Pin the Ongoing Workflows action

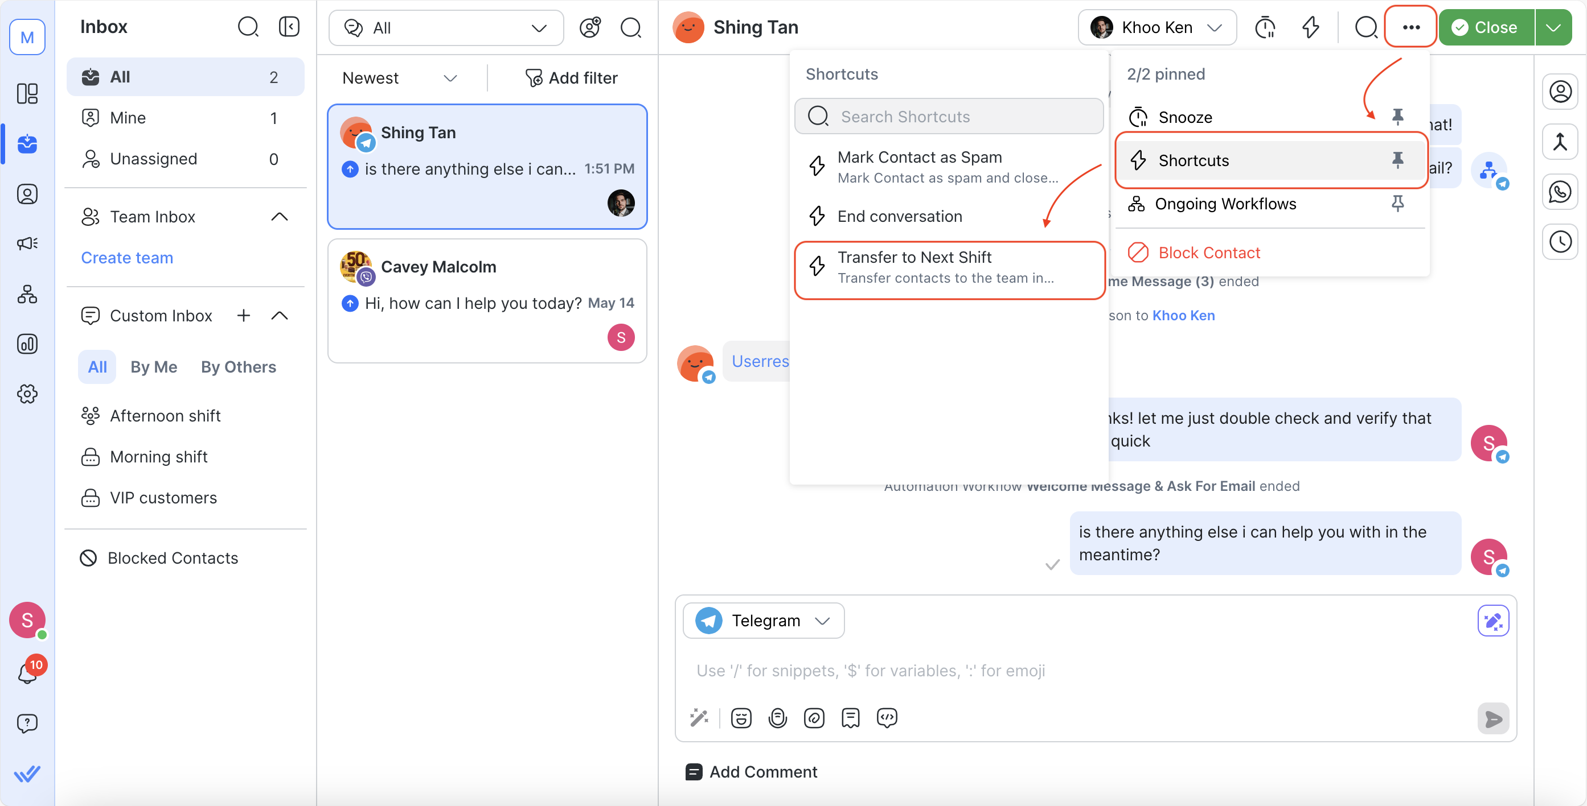[x=1397, y=204]
